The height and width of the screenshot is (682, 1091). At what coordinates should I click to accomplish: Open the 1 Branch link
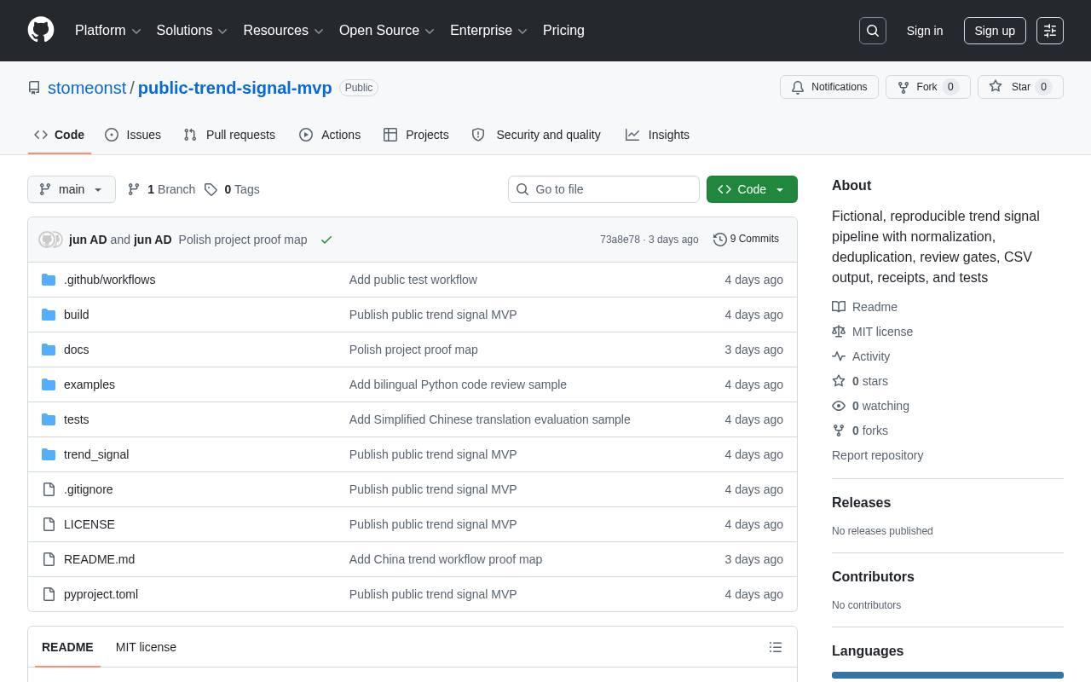[x=161, y=189]
